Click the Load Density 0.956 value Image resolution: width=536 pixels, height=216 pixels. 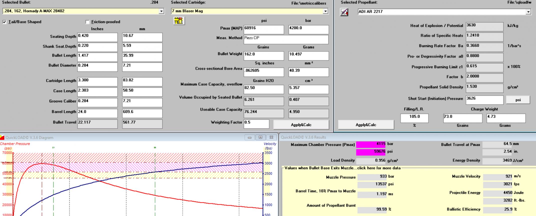click(371, 161)
